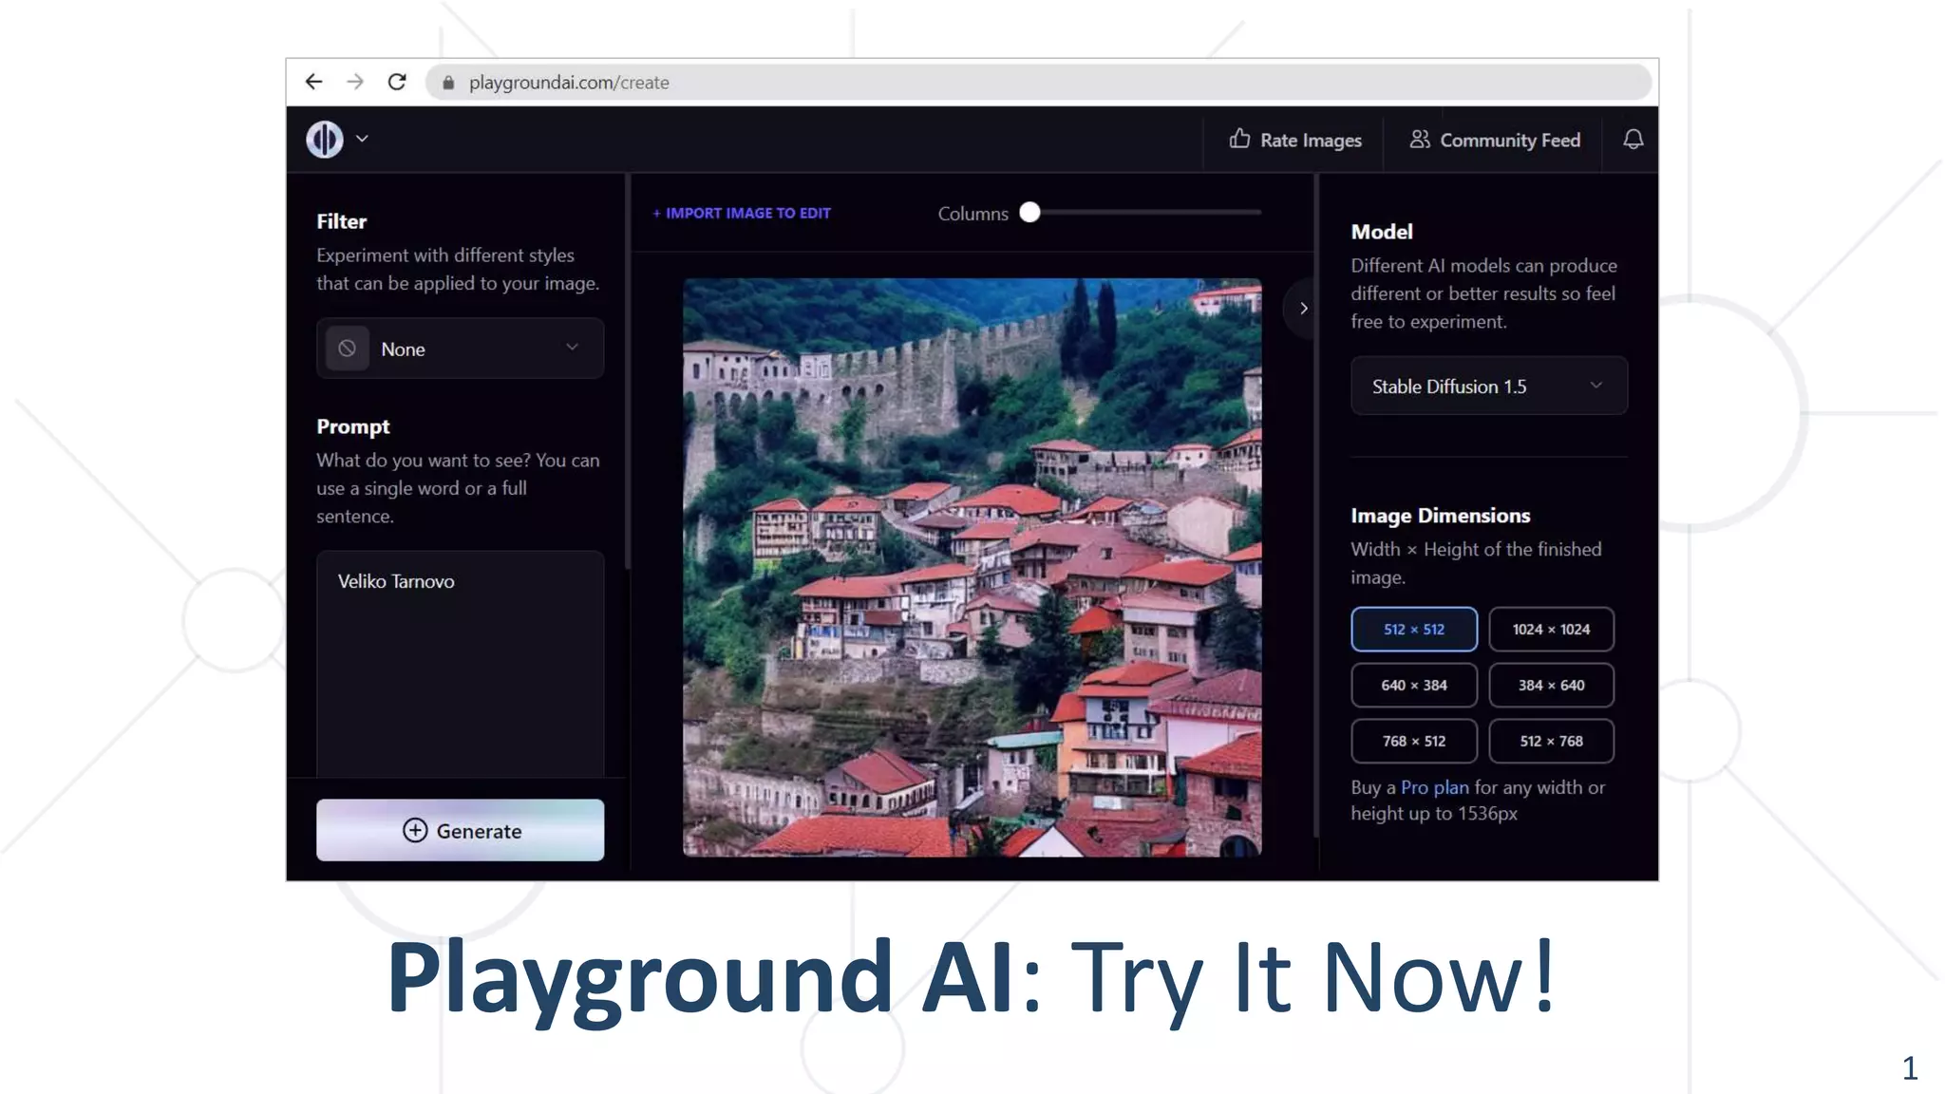1945x1094 pixels.
Task: Click the plus icon on Generate
Action: [415, 830]
